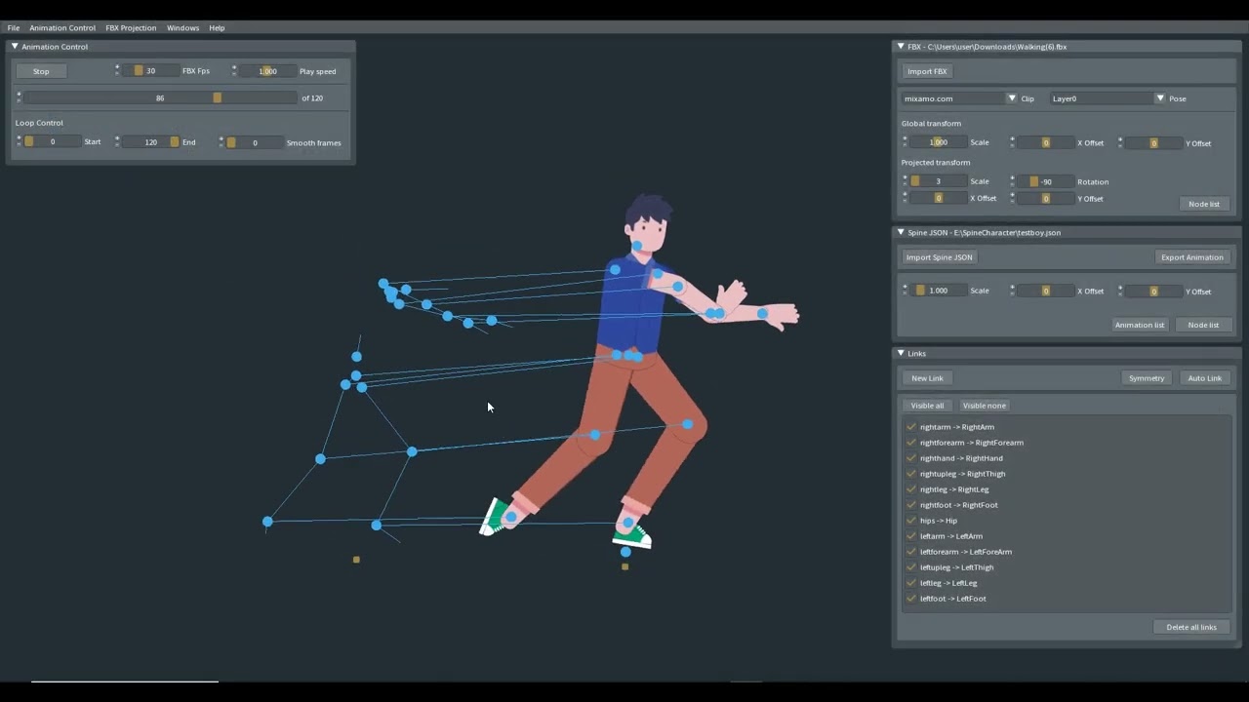Click Visible all
This screenshot has height=702, width=1249.
pos(927,406)
